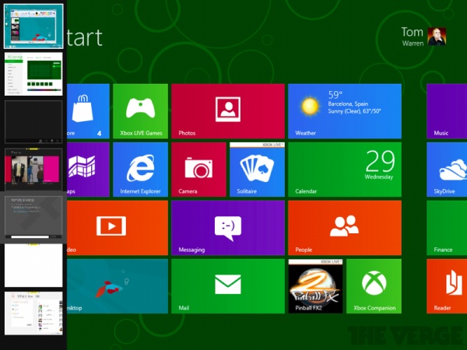Open the Music tile
Screen dimensions: 467x350
pos(447,111)
